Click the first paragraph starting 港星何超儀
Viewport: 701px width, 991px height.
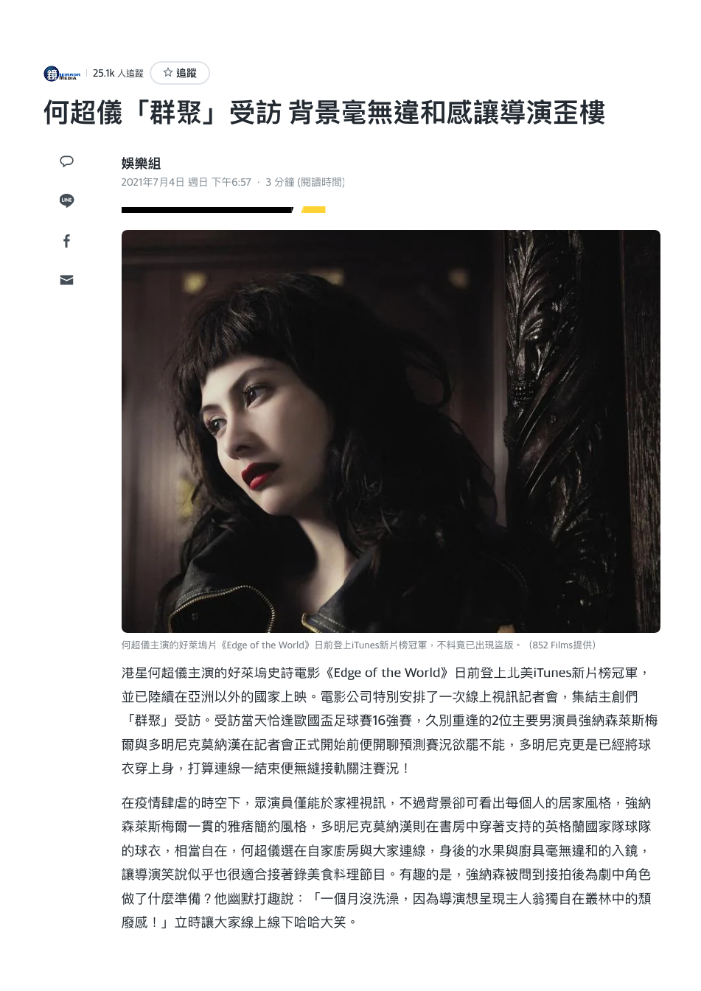coord(390,721)
